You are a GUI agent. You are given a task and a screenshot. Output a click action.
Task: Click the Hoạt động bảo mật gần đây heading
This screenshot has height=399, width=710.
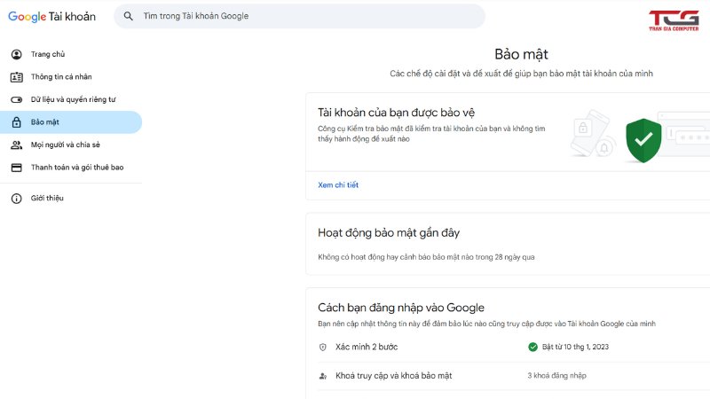(389, 232)
